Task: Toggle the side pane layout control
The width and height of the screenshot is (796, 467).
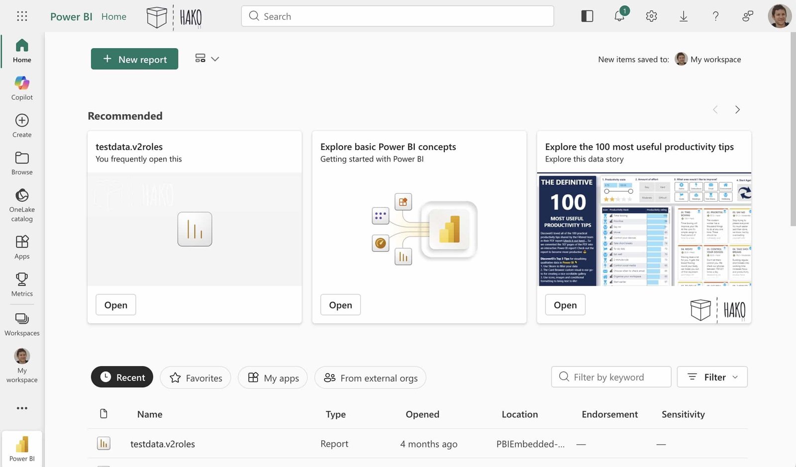Action: (587, 16)
